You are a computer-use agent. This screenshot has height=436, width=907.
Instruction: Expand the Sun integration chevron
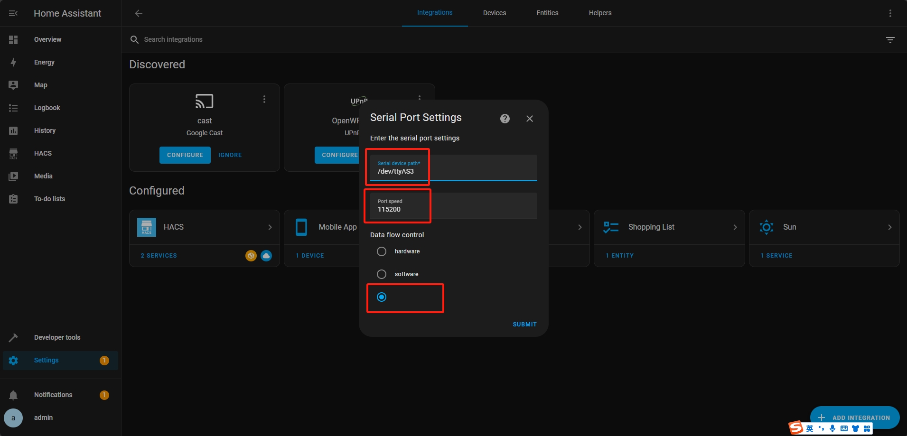(x=889, y=227)
